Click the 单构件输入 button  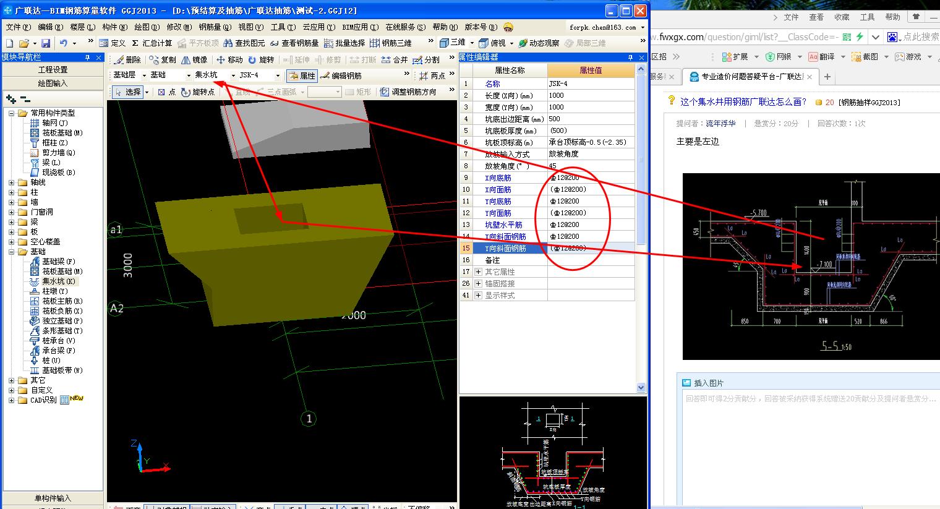click(x=53, y=498)
